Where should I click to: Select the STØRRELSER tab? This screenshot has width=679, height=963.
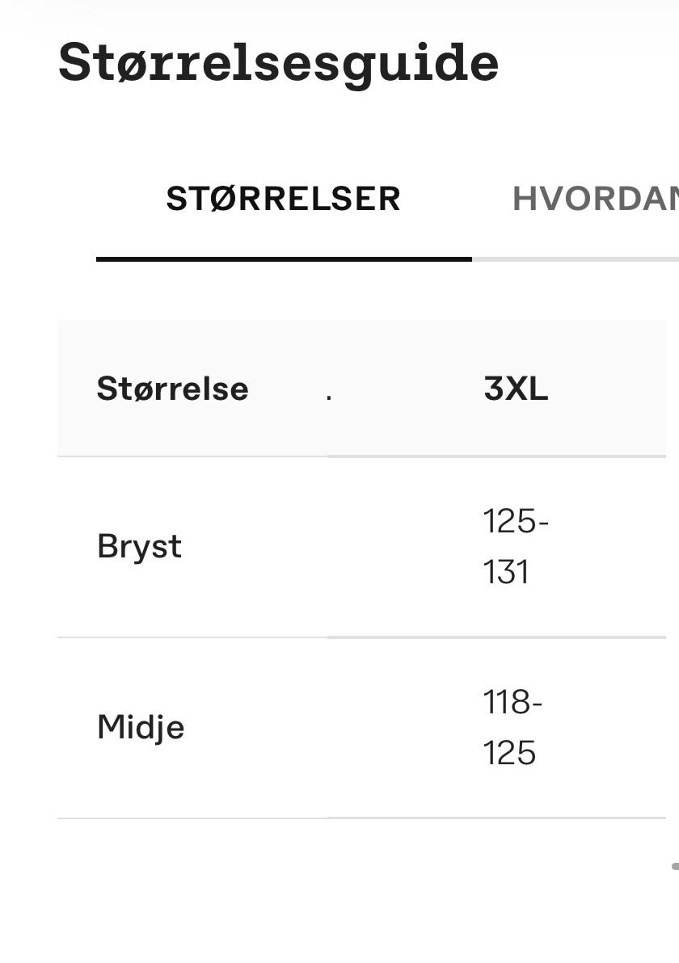point(283,199)
